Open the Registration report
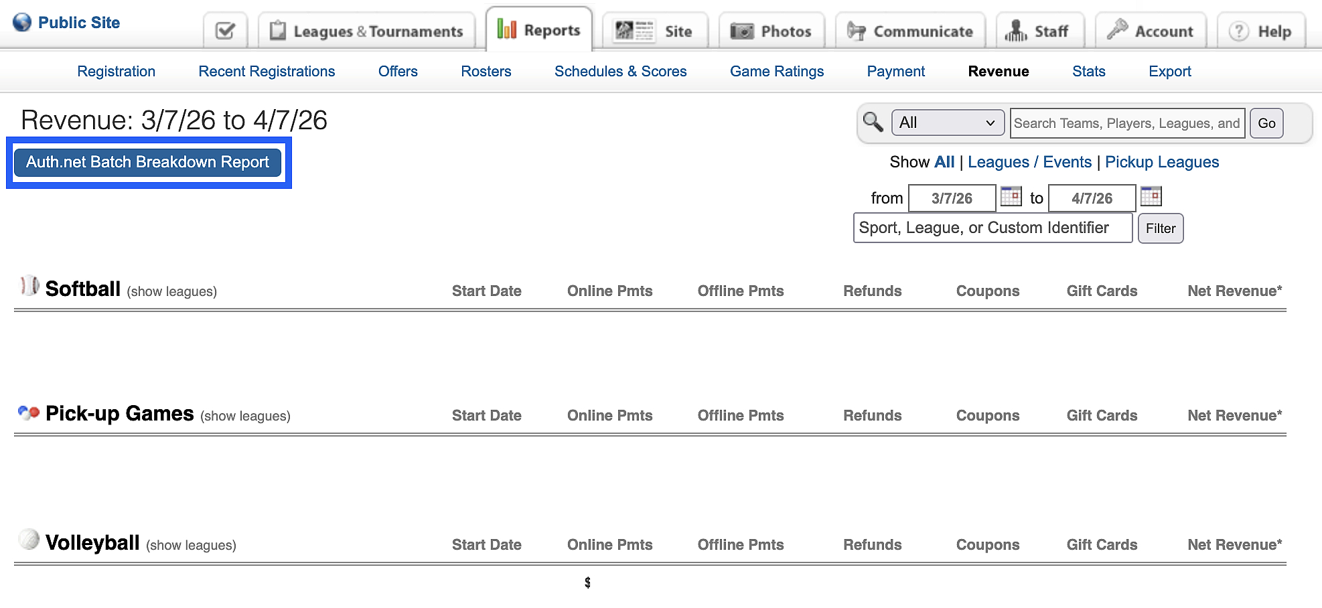Screen dimensions: 1322x608 click(117, 72)
